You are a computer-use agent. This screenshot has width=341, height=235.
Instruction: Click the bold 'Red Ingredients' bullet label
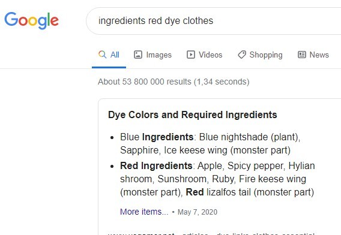(156, 165)
